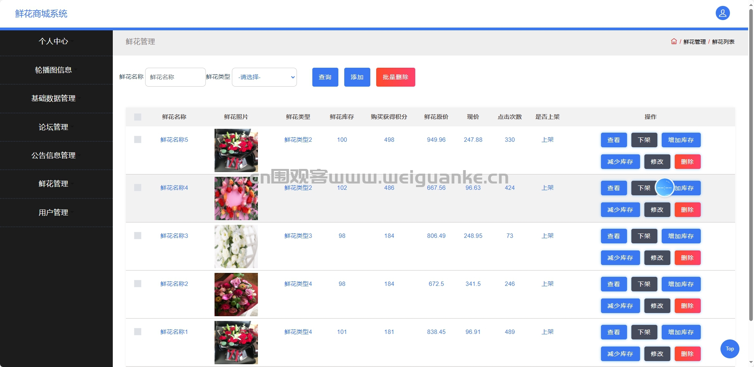
Task: Check the box for 鲜花名称5
Action: tap(138, 139)
